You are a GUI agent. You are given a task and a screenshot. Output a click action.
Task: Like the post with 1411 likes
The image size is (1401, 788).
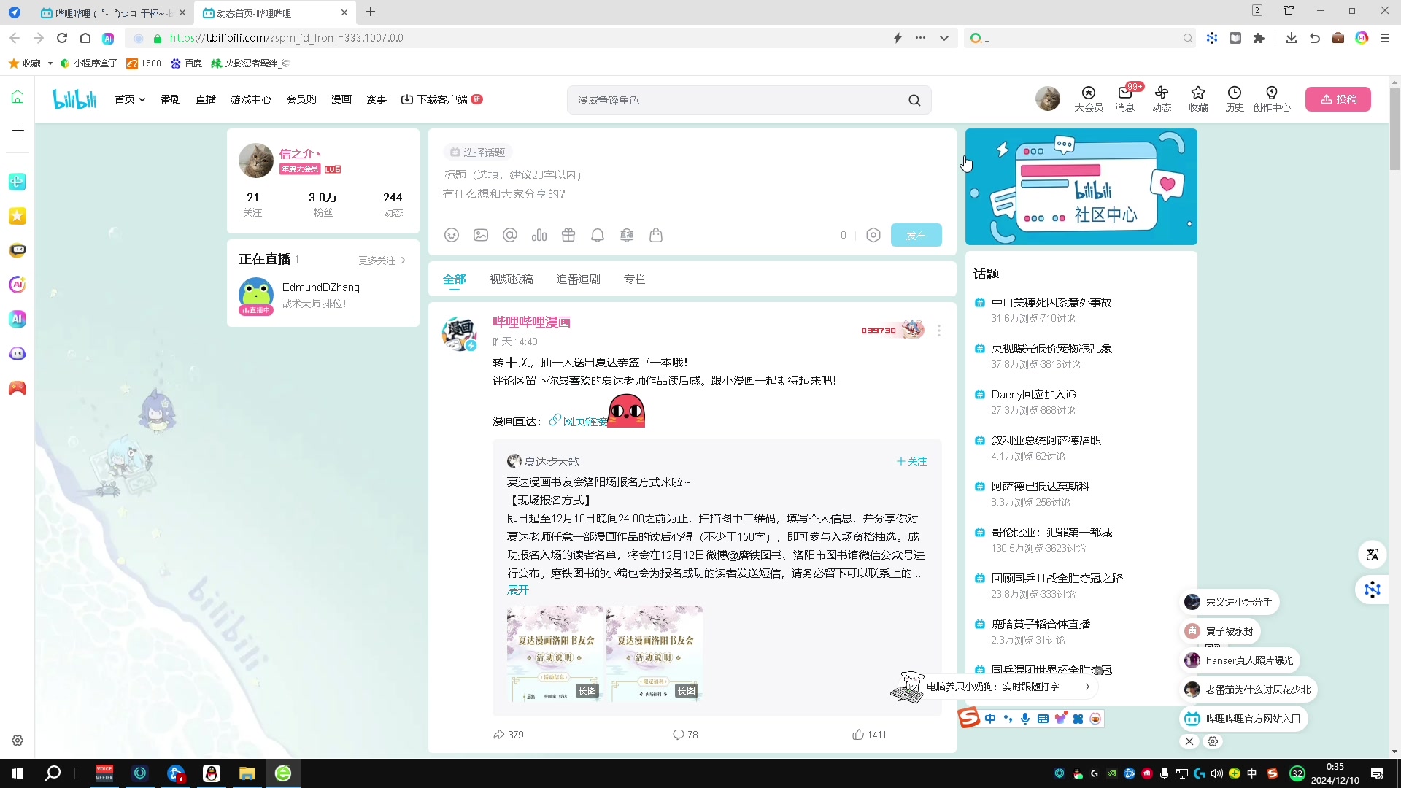coord(869,735)
